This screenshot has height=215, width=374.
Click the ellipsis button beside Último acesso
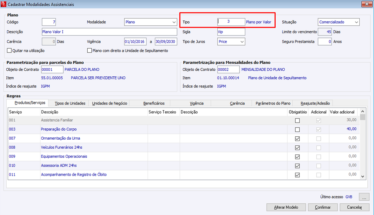click(x=364, y=197)
